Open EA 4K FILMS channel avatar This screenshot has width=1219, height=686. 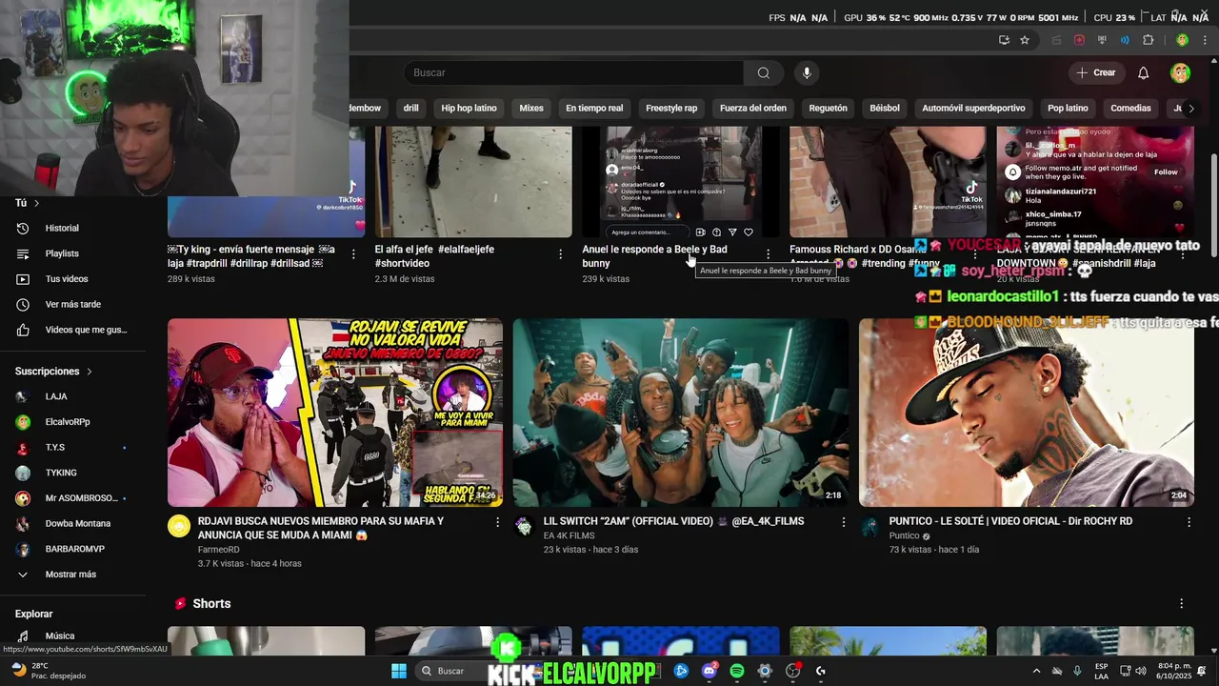[x=524, y=526]
